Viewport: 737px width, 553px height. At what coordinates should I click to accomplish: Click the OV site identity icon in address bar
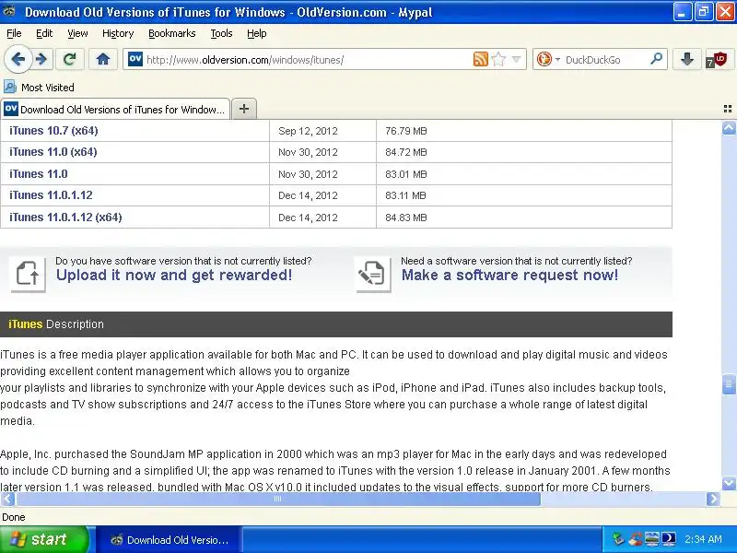(x=135, y=59)
